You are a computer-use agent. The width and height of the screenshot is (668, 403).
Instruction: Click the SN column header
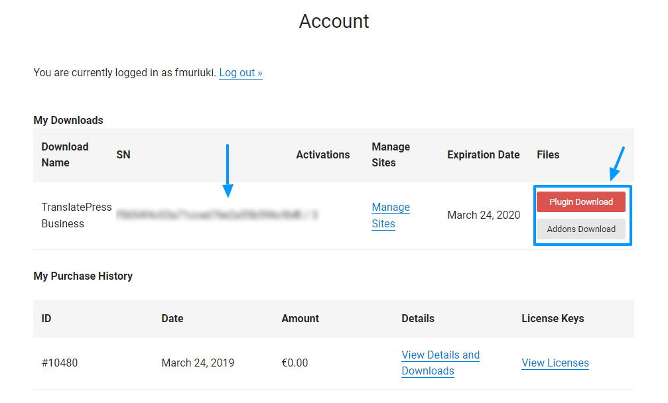point(123,155)
